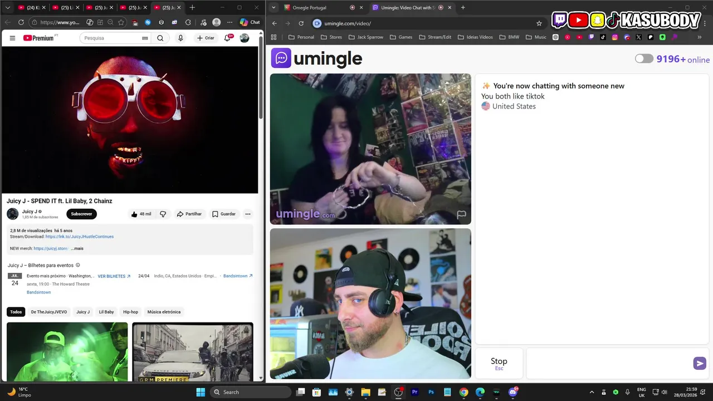Open Discord from taskbar

pyautogui.click(x=513, y=392)
